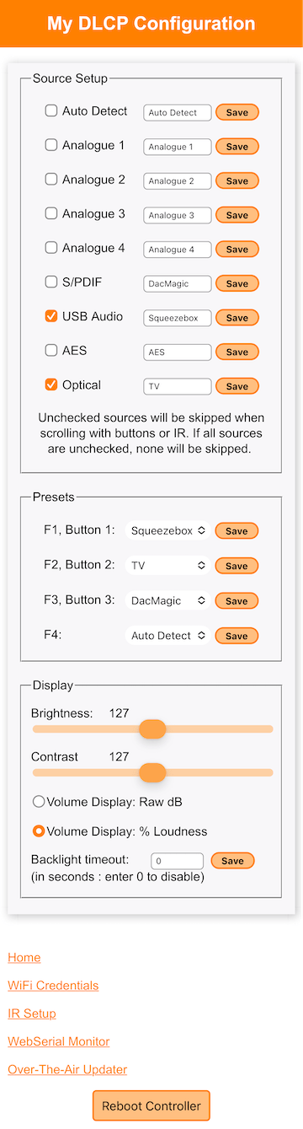Select Volume Display: Raw dB option
Image resolution: width=303 pixels, height=1129 pixels.
click(x=39, y=802)
